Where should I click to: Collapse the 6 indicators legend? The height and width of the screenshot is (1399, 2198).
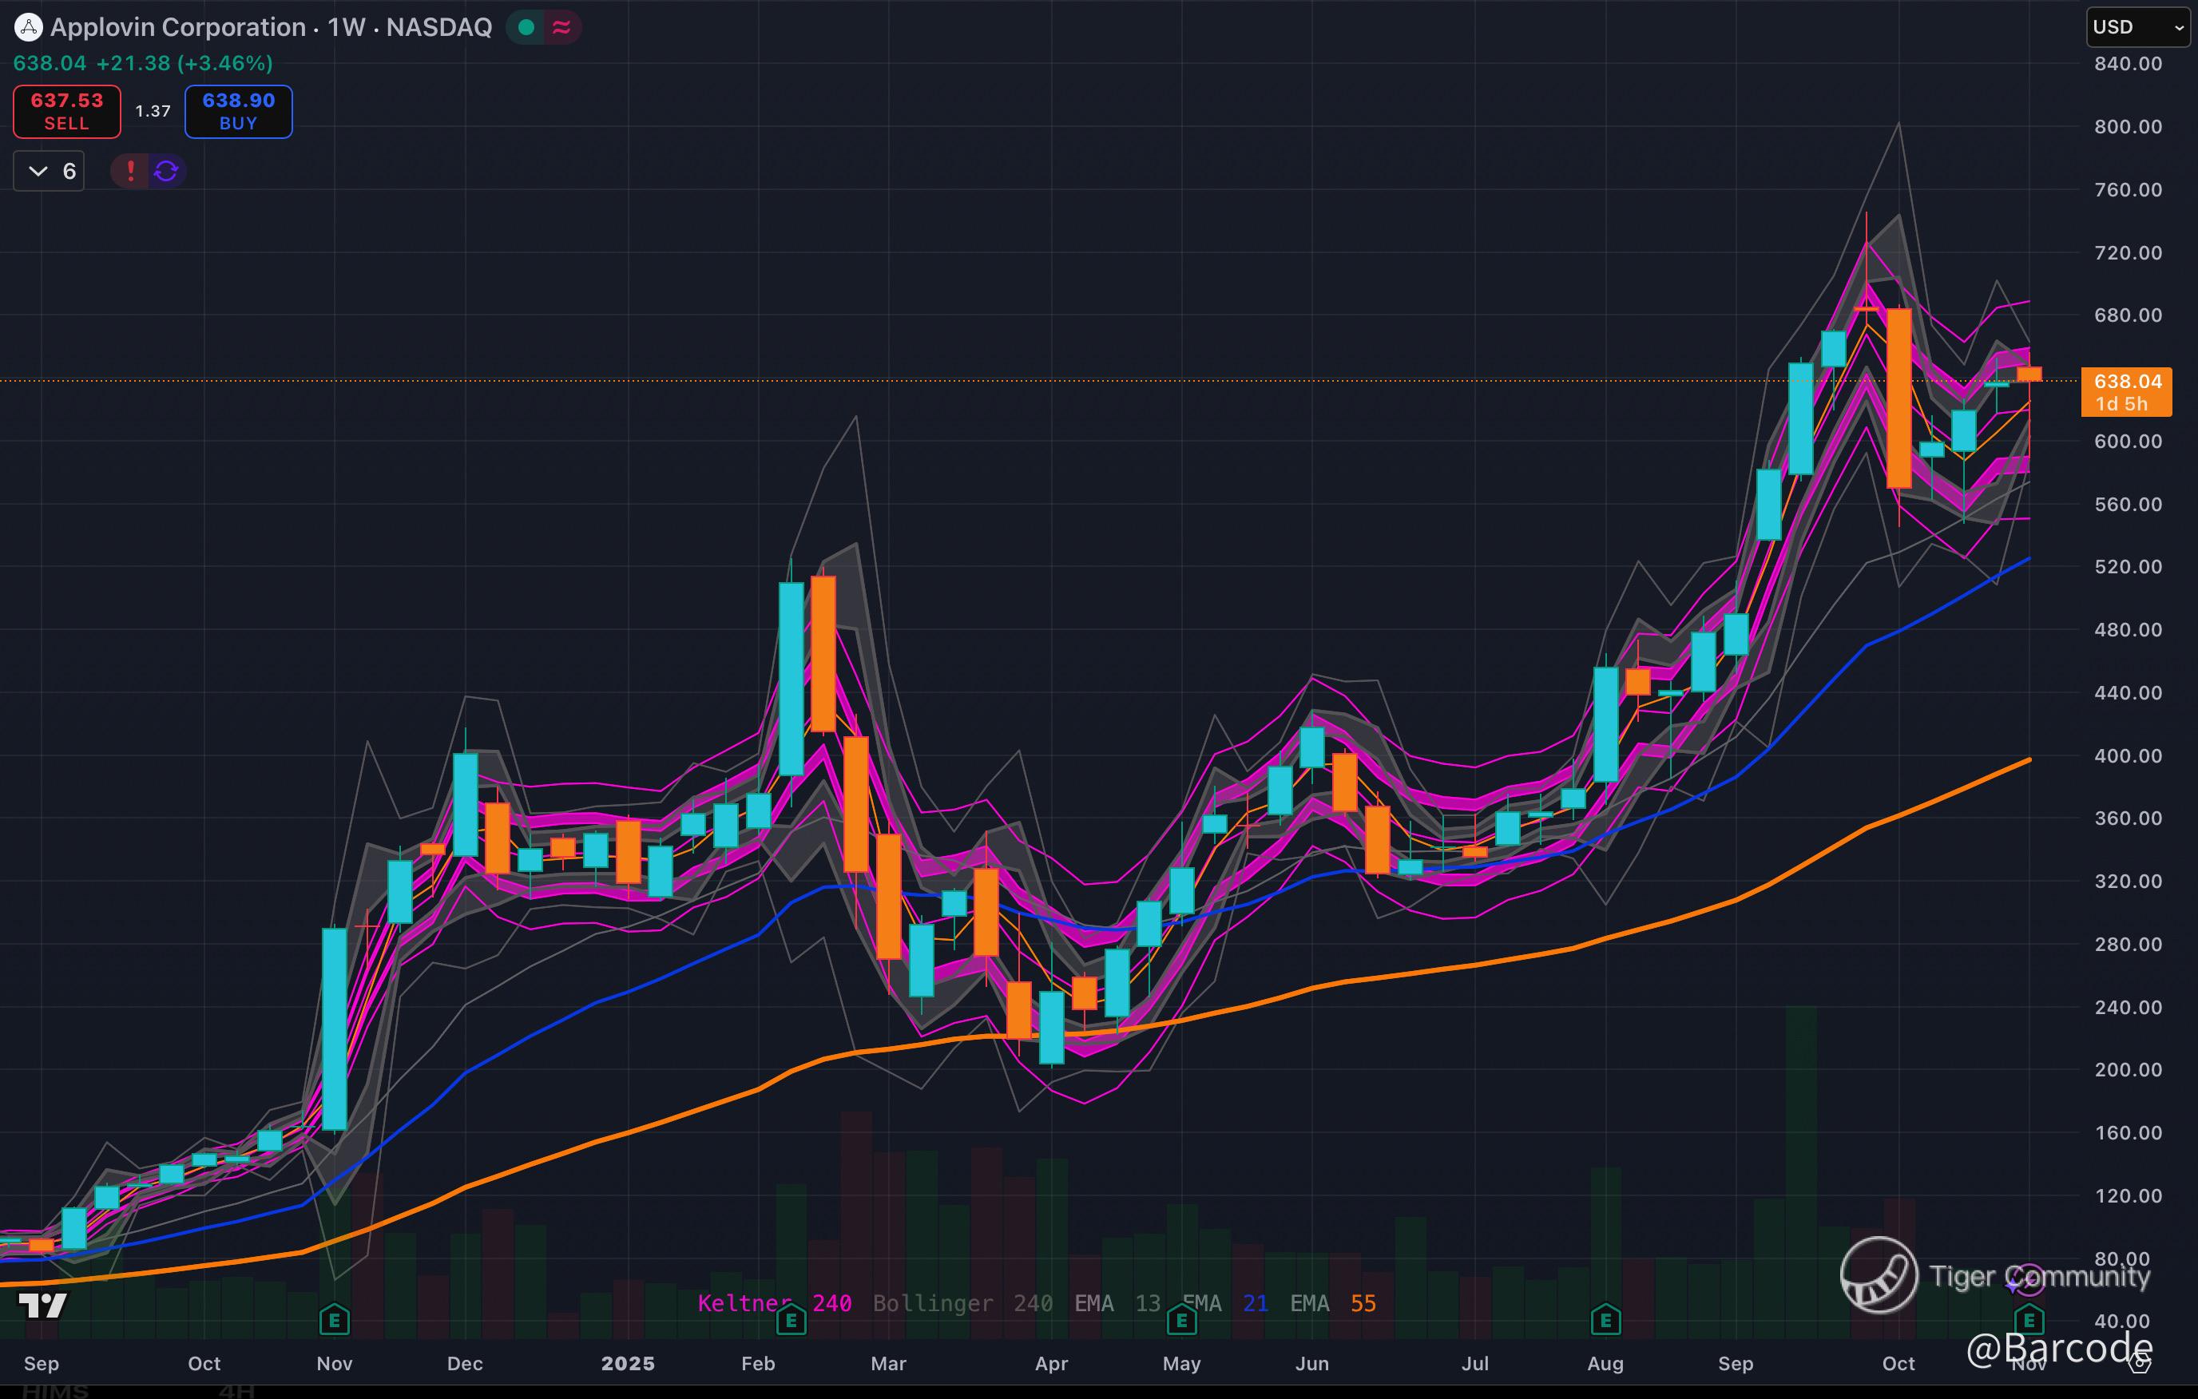[39, 171]
